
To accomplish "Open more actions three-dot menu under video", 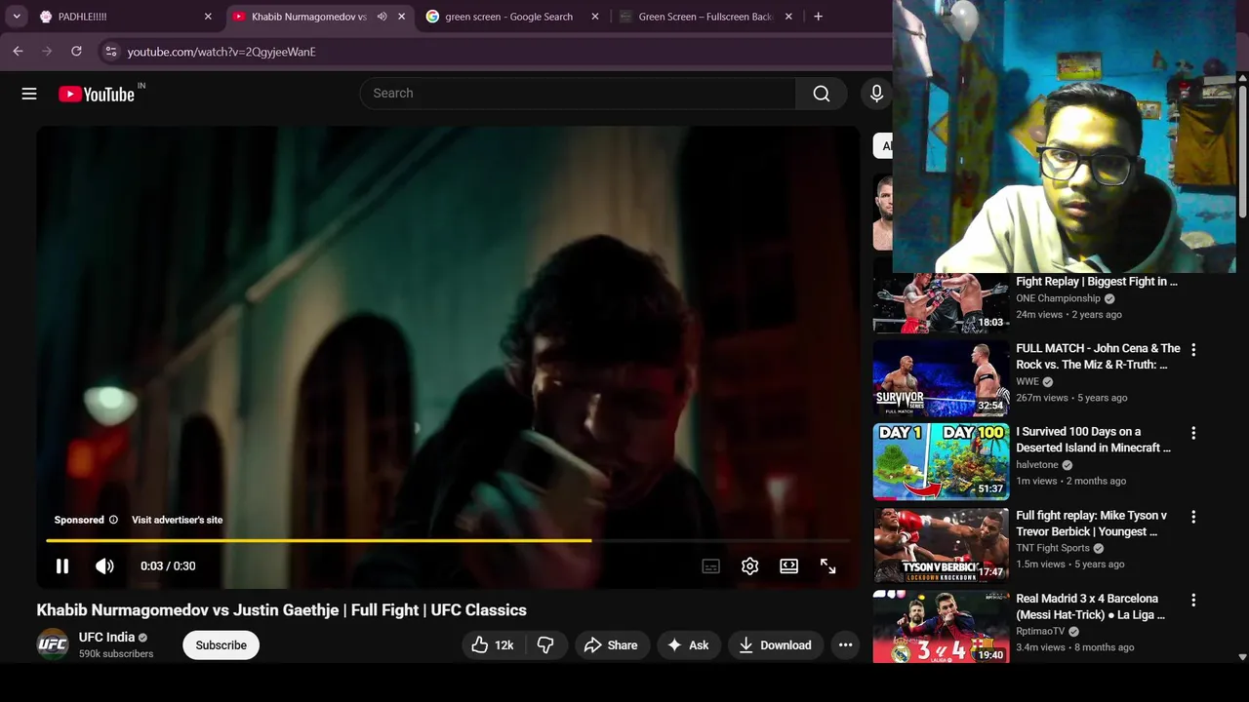I will click(845, 645).
